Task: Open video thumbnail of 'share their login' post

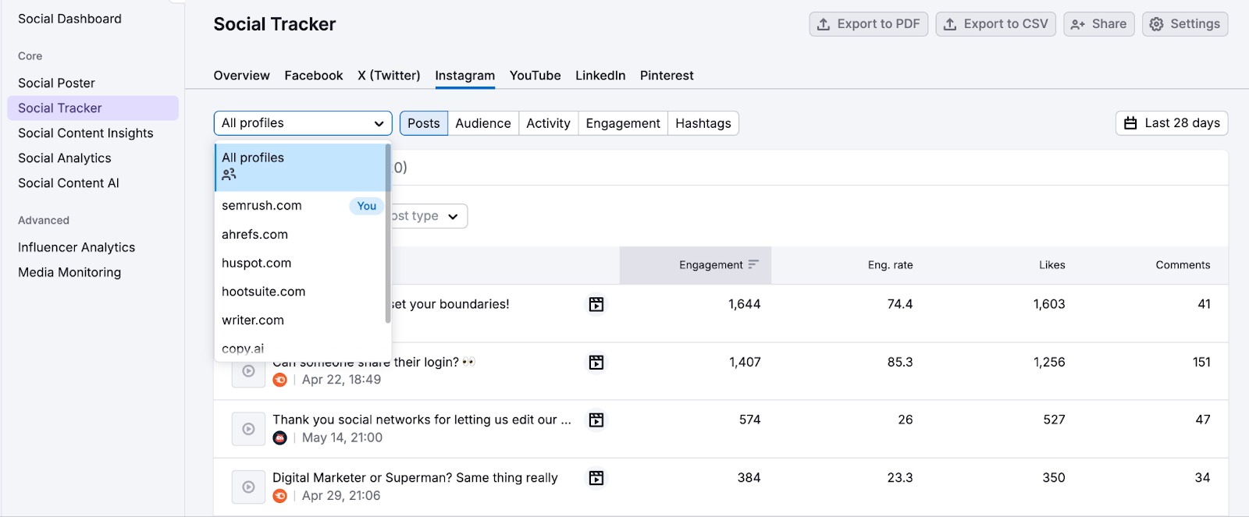Action: pos(248,371)
